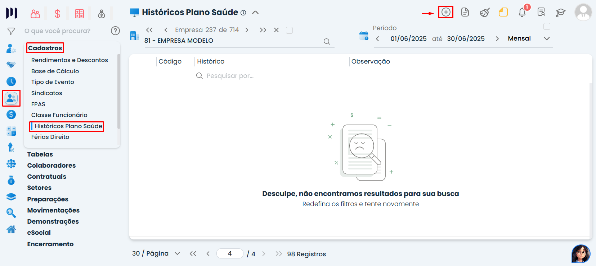Collapse the Históricos Plano Saúde title chevron
This screenshot has height=266, width=596.
255,13
